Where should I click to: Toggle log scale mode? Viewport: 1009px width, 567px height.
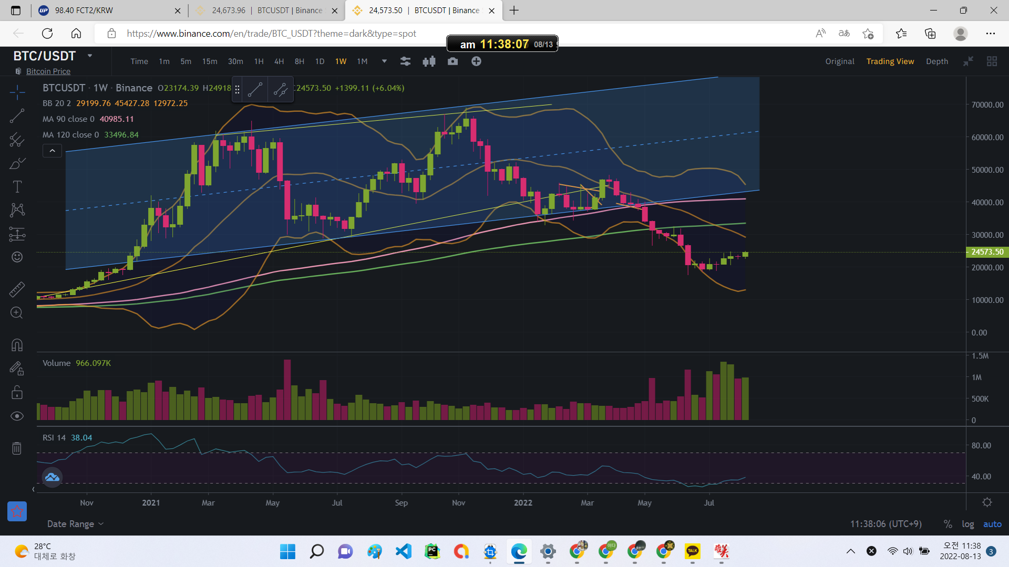pos(968,524)
